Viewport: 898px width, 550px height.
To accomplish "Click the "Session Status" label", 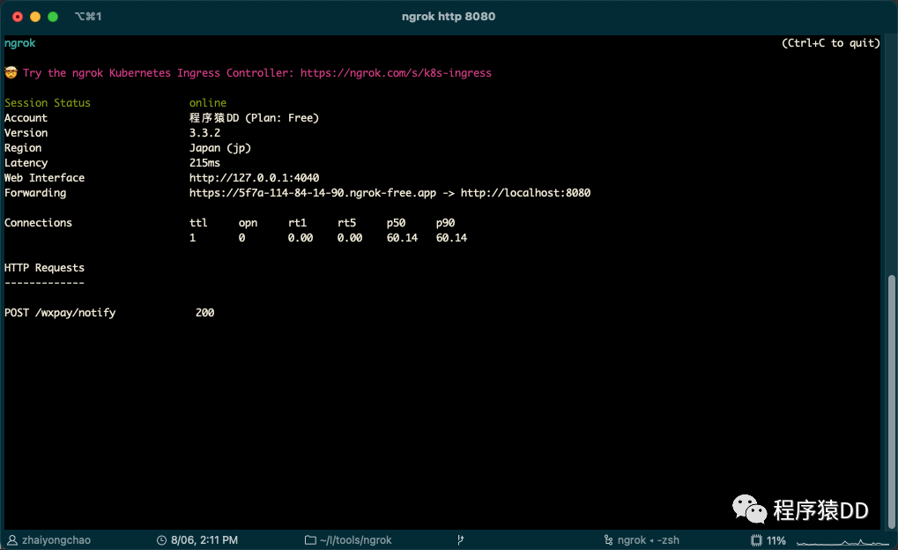I will pos(48,102).
